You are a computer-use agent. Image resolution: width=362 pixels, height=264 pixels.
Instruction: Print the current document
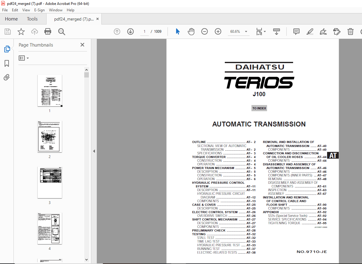[x=48, y=31]
